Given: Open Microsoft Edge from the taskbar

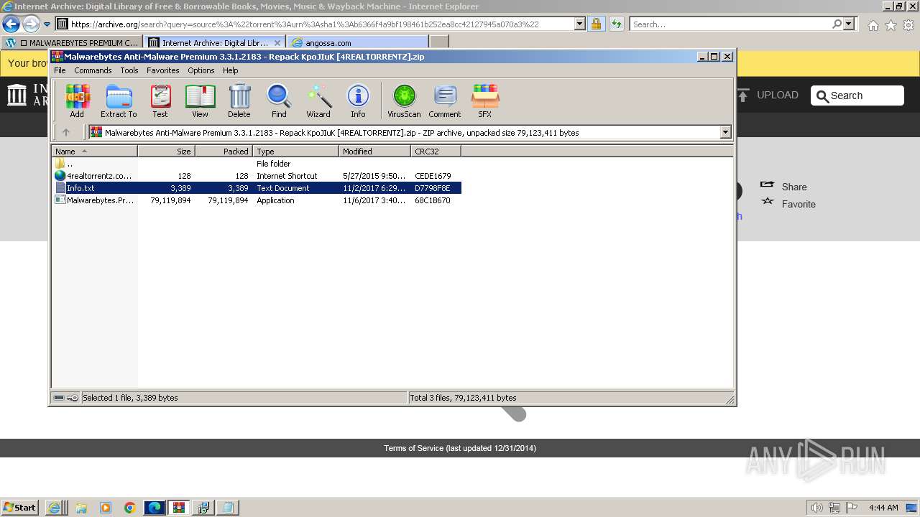Looking at the screenshot, I should coord(155,508).
